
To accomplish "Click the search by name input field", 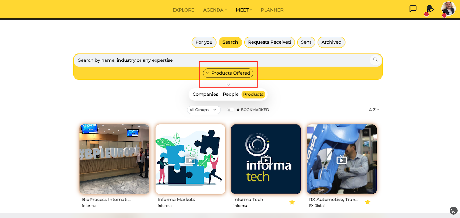I will point(228,60).
